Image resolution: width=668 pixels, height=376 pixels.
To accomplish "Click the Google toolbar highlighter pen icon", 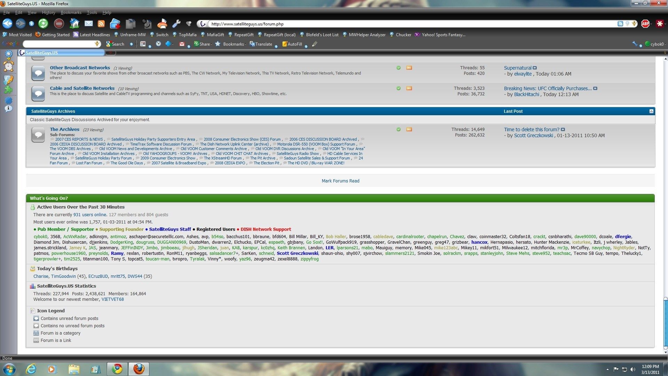I will 315,44.
